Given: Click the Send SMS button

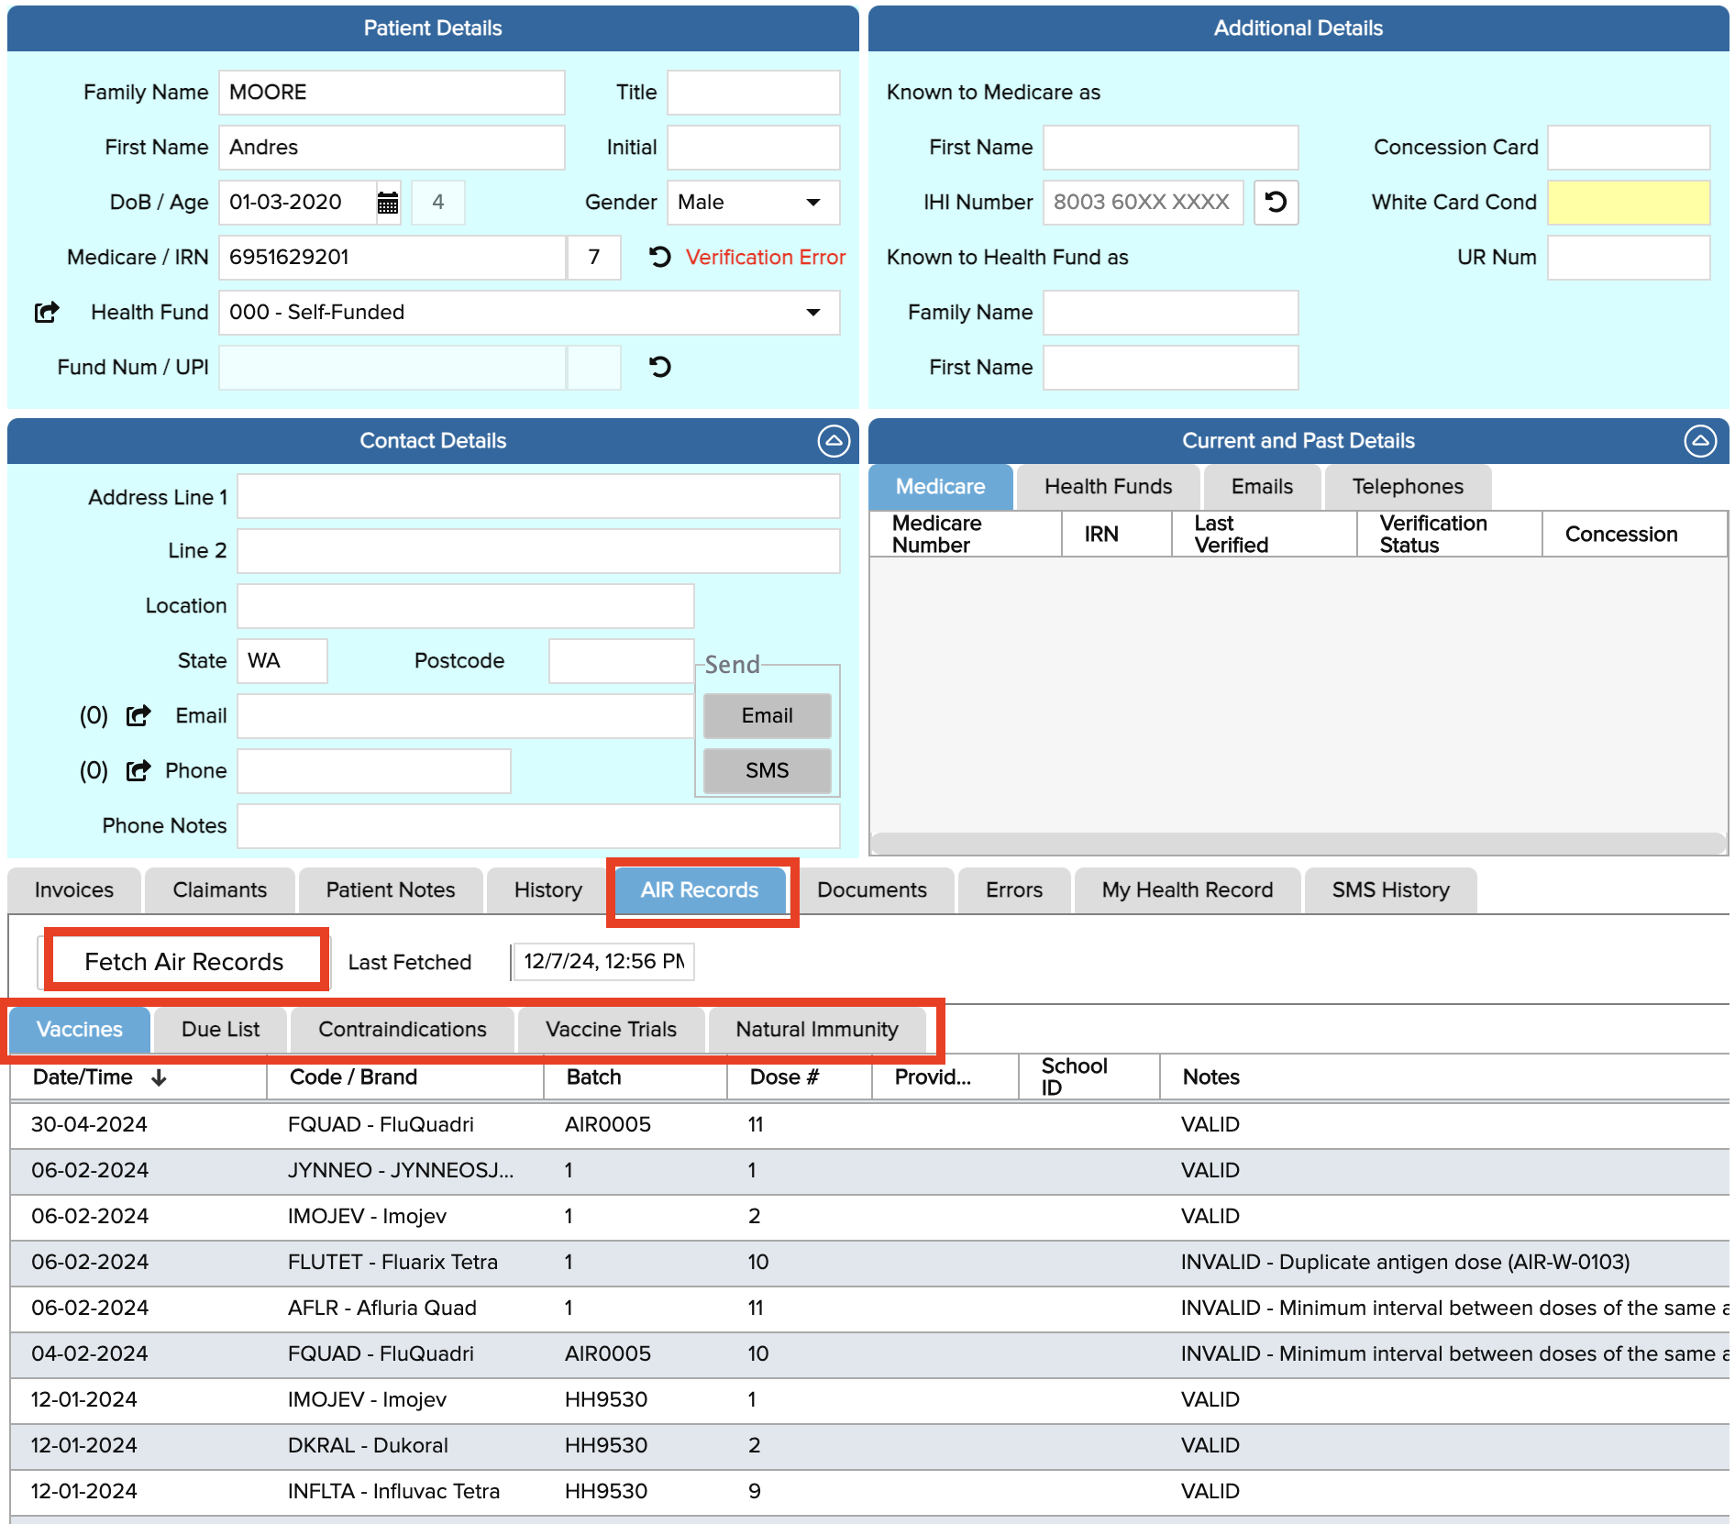Looking at the screenshot, I should (x=768, y=771).
